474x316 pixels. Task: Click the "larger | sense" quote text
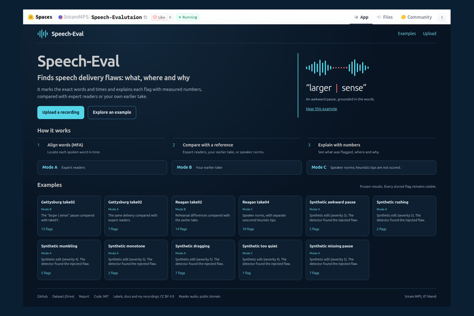pos(336,88)
